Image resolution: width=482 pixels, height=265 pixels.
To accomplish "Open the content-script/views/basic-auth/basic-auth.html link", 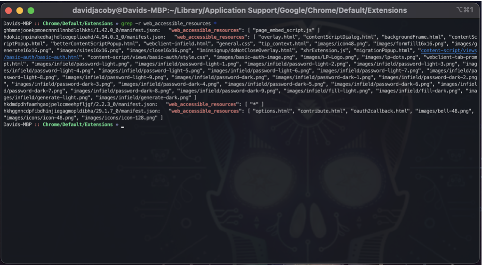I will coord(240,54).
